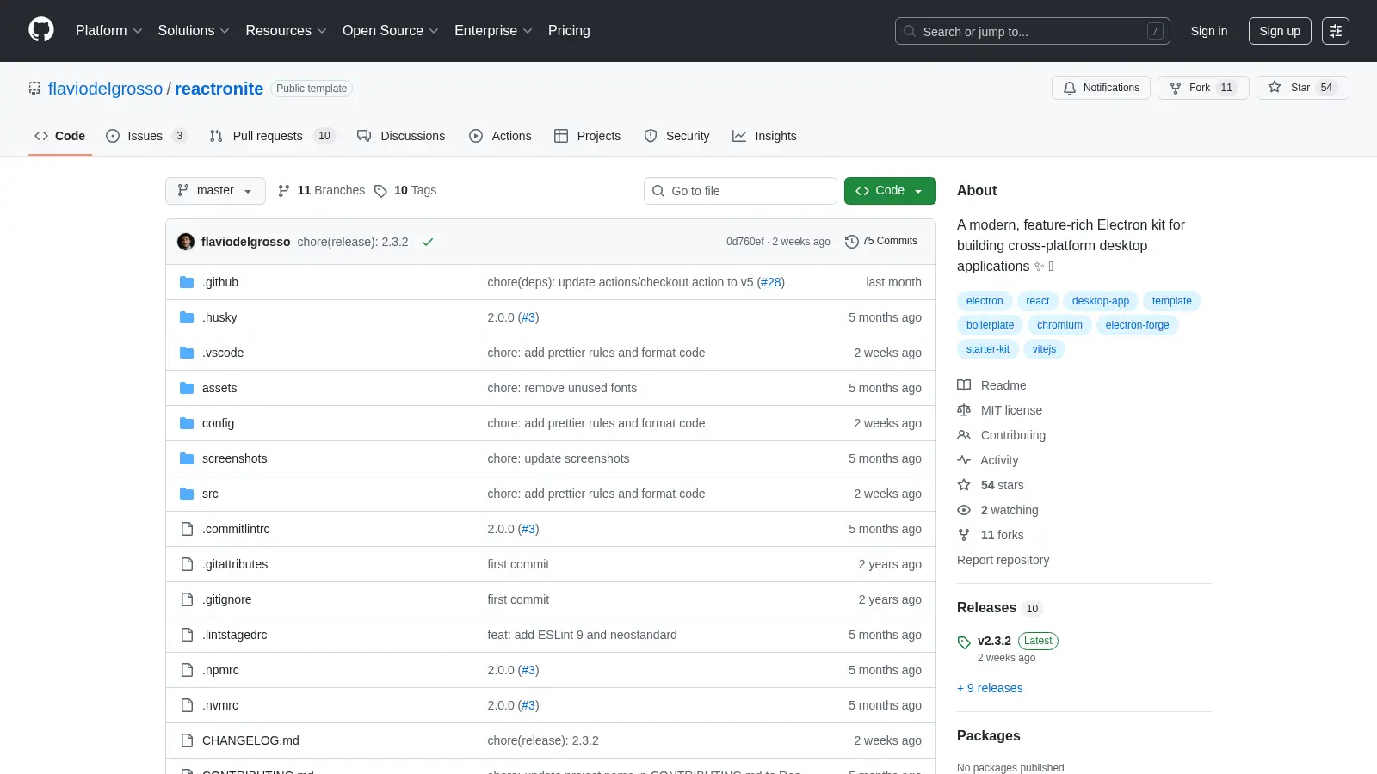Click the Notifications button
The height and width of the screenshot is (774, 1377).
tap(1101, 88)
